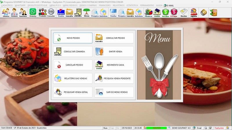Click the 20:33:45 clock in status bar
The width and height of the screenshot is (232, 130).
point(138,128)
